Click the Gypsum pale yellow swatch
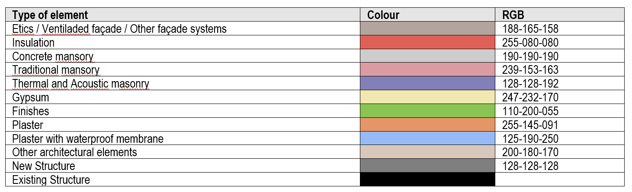Viewport: 632px width, 192px height. pyautogui.click(x=427, y=97)
